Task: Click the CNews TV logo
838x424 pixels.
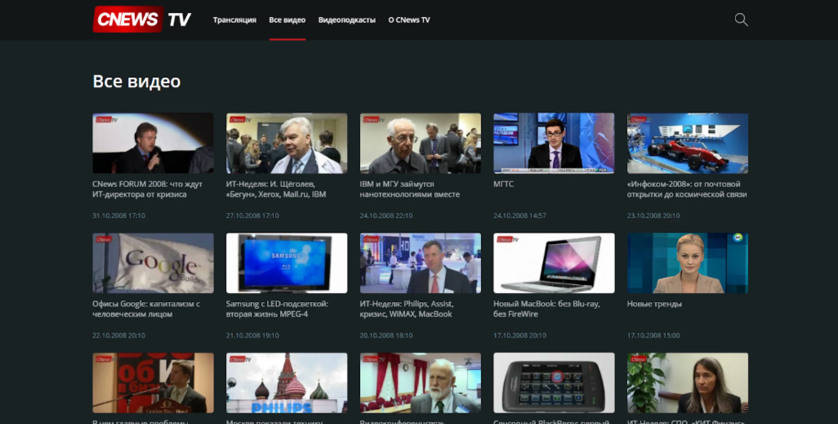Action: tap(142, 19)
